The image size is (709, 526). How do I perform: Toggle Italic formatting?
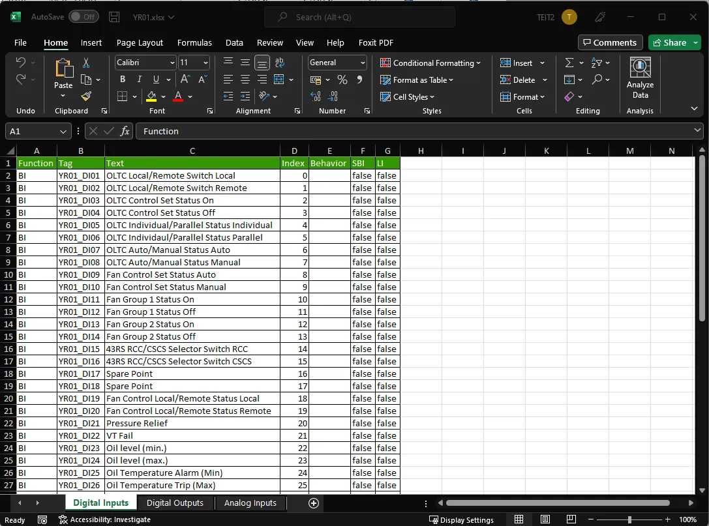(x=140, y=80)
